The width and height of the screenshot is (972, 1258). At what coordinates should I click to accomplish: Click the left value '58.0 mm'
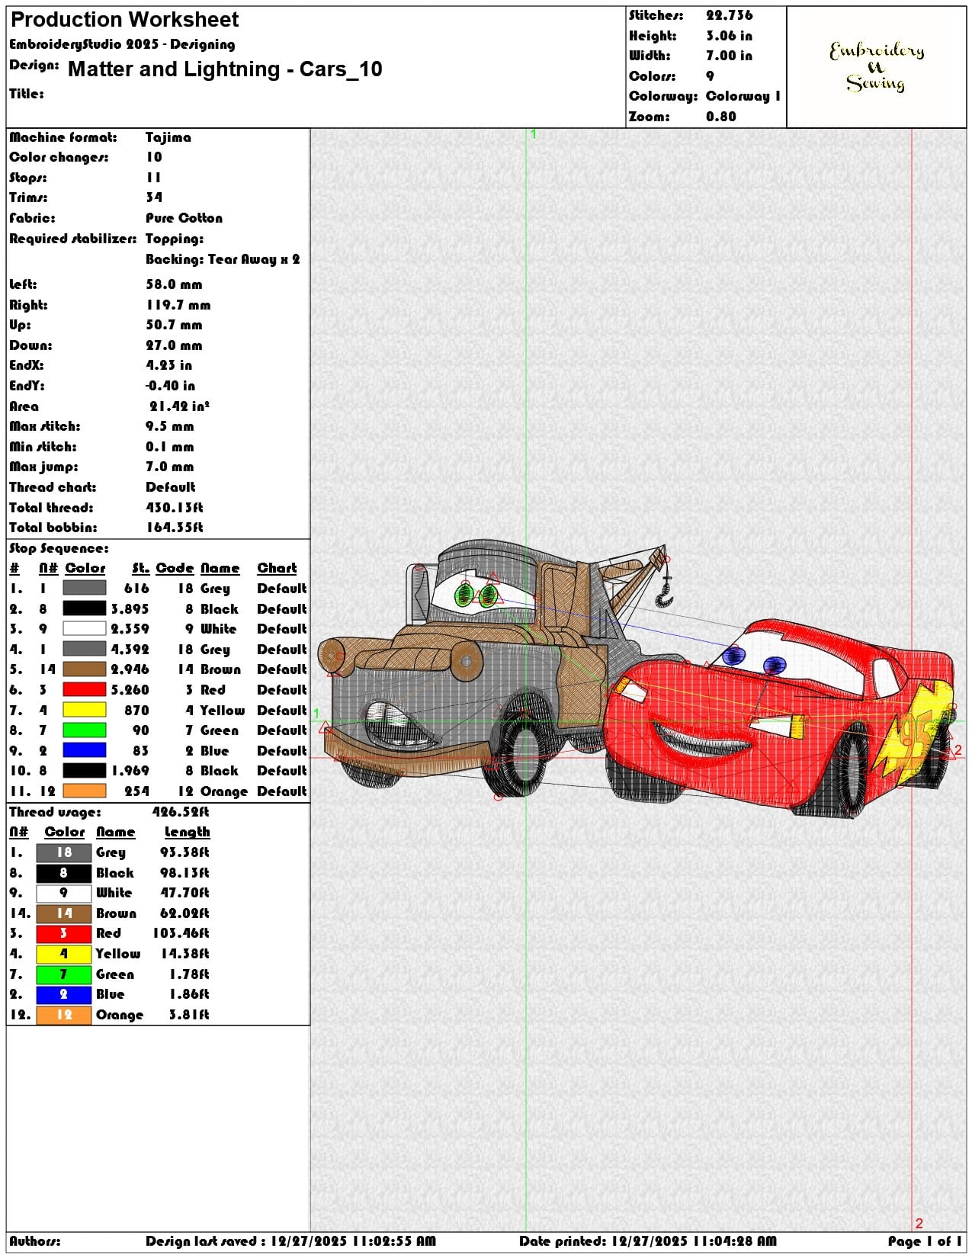[174, 284]
